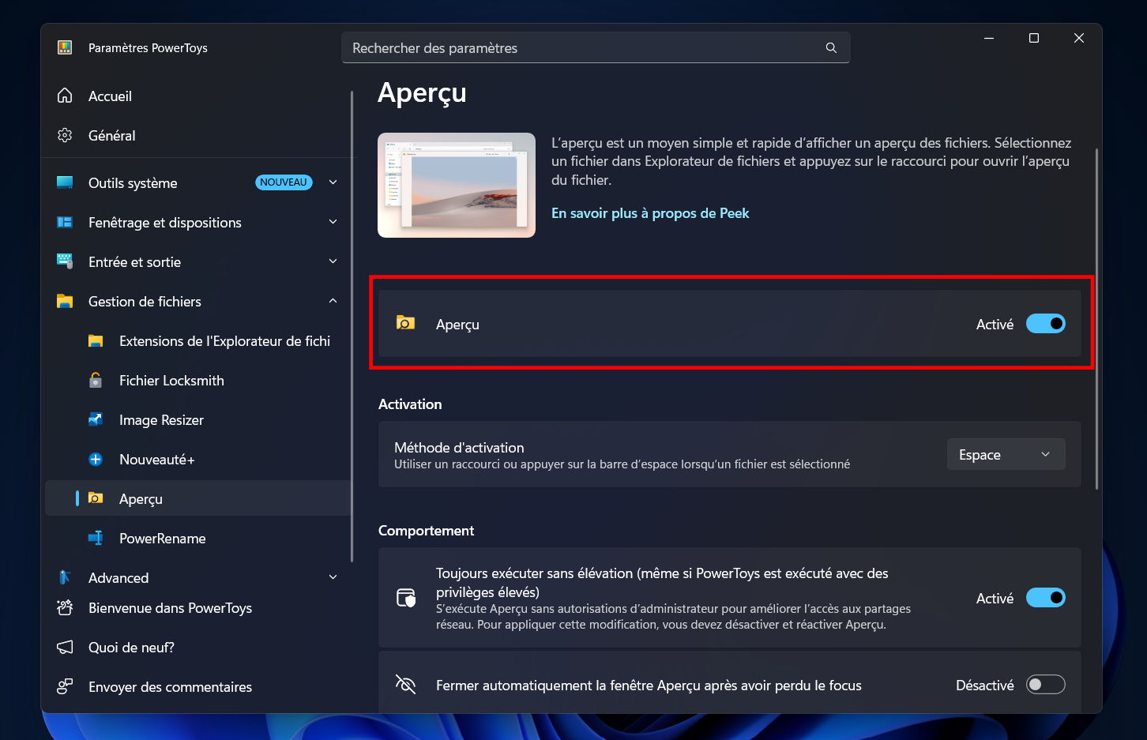
Task: Open Accueil home icon in sidebar
Action: click(x=65, y=96)
